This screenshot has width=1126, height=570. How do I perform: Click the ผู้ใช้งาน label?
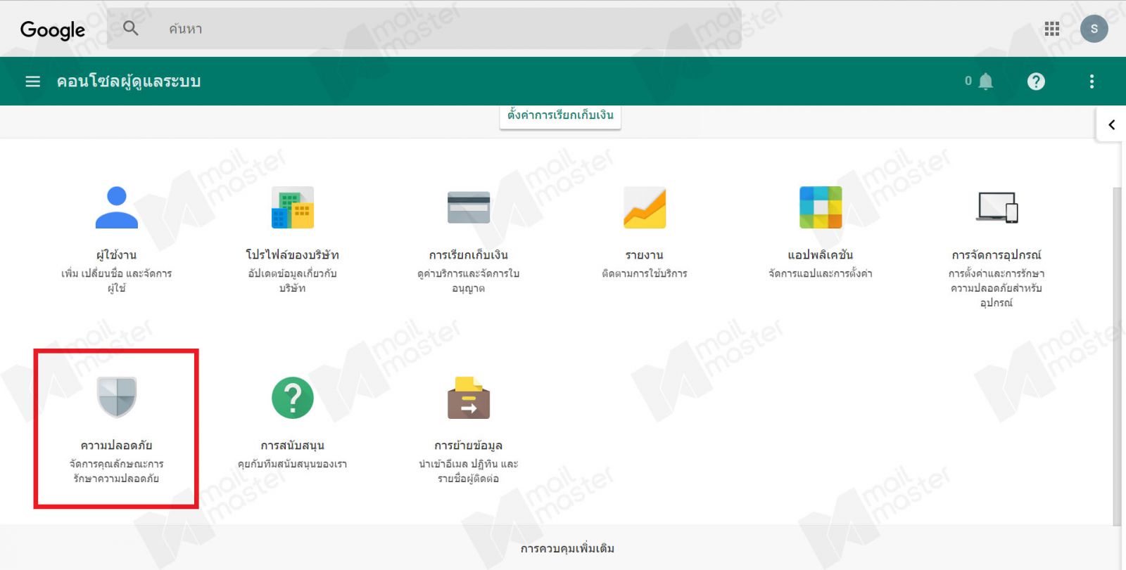[x=117, y=255]
